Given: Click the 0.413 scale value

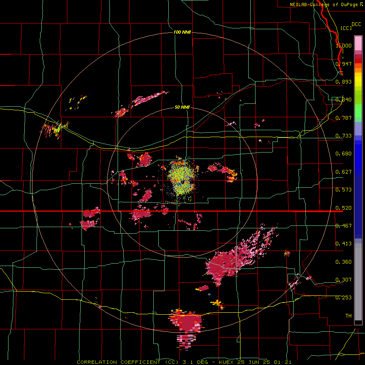Looking at the screenshot, I should pos(344,244).
